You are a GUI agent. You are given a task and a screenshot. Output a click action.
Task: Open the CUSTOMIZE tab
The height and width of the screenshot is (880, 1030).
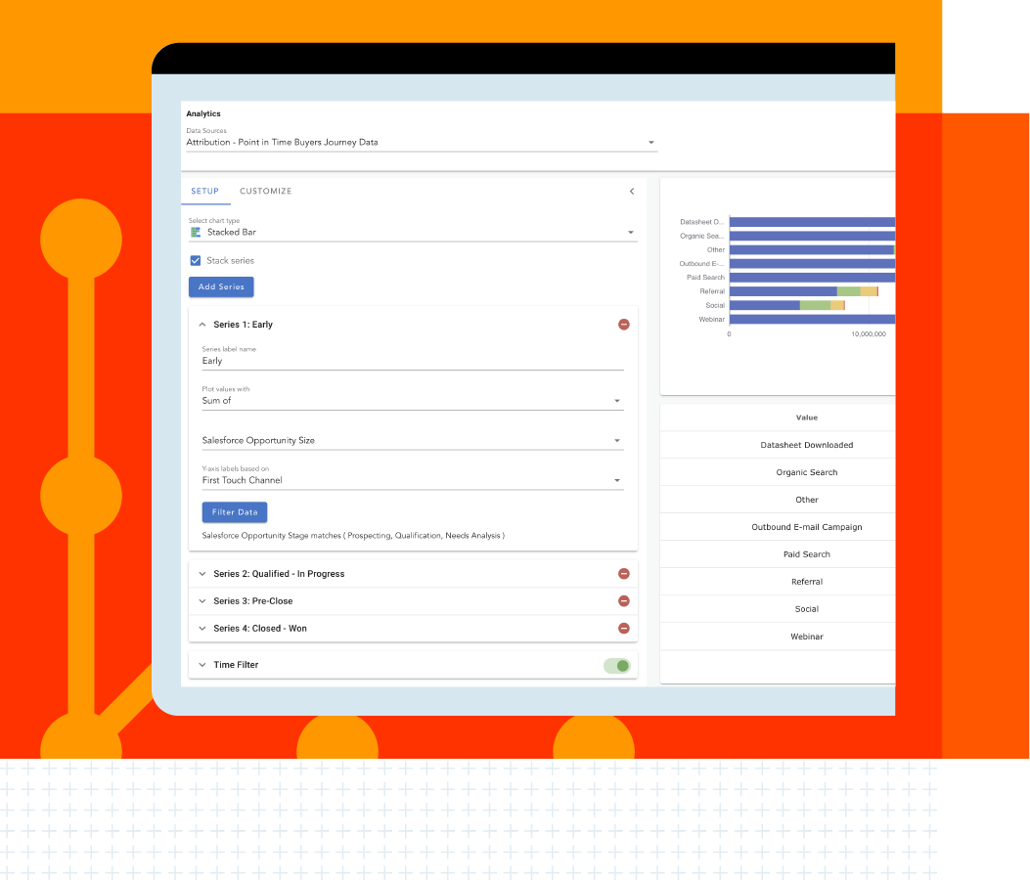(x=265, y=191)
